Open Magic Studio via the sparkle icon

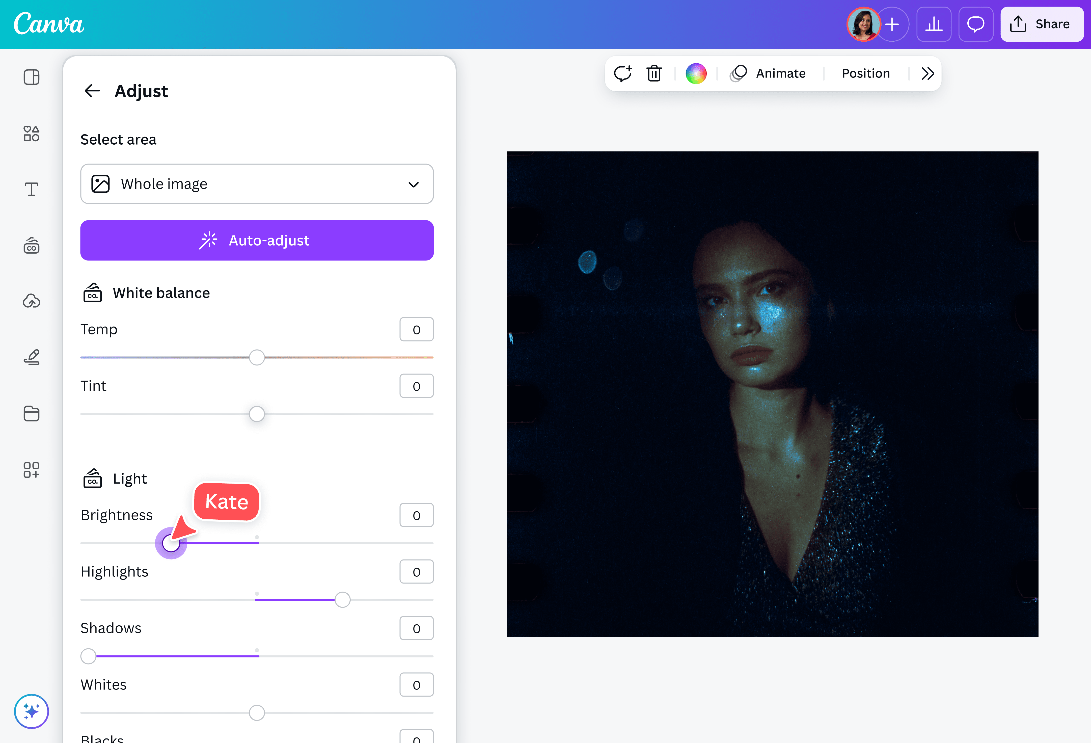pyautogui.click(x=31, y=711)
